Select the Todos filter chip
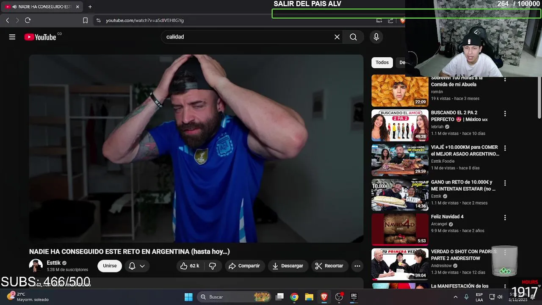This screenshot has height=305, width=542. click(382, 62)
